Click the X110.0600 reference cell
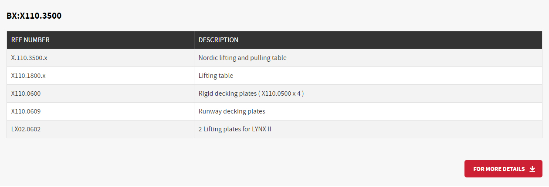 point(26,93)
